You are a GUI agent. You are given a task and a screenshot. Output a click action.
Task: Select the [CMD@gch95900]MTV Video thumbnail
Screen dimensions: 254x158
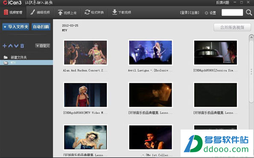click(x=85, y=95)
